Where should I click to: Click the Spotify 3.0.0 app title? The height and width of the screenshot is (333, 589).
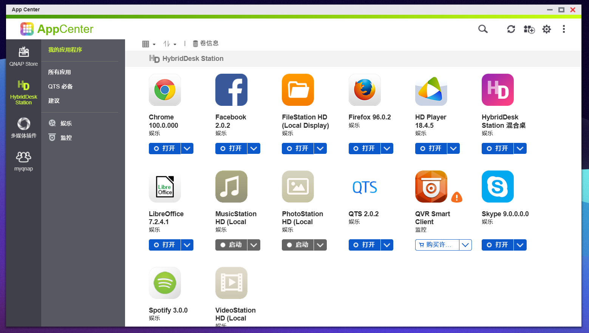(x=168, y=310)
